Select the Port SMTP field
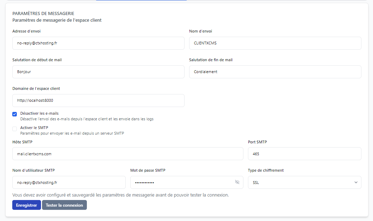Screen dimensions: 373x221 [x=304, y=154]
